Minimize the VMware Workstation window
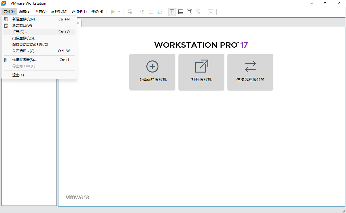This screenshot has width=346, height=213. [x=312, y=3]
